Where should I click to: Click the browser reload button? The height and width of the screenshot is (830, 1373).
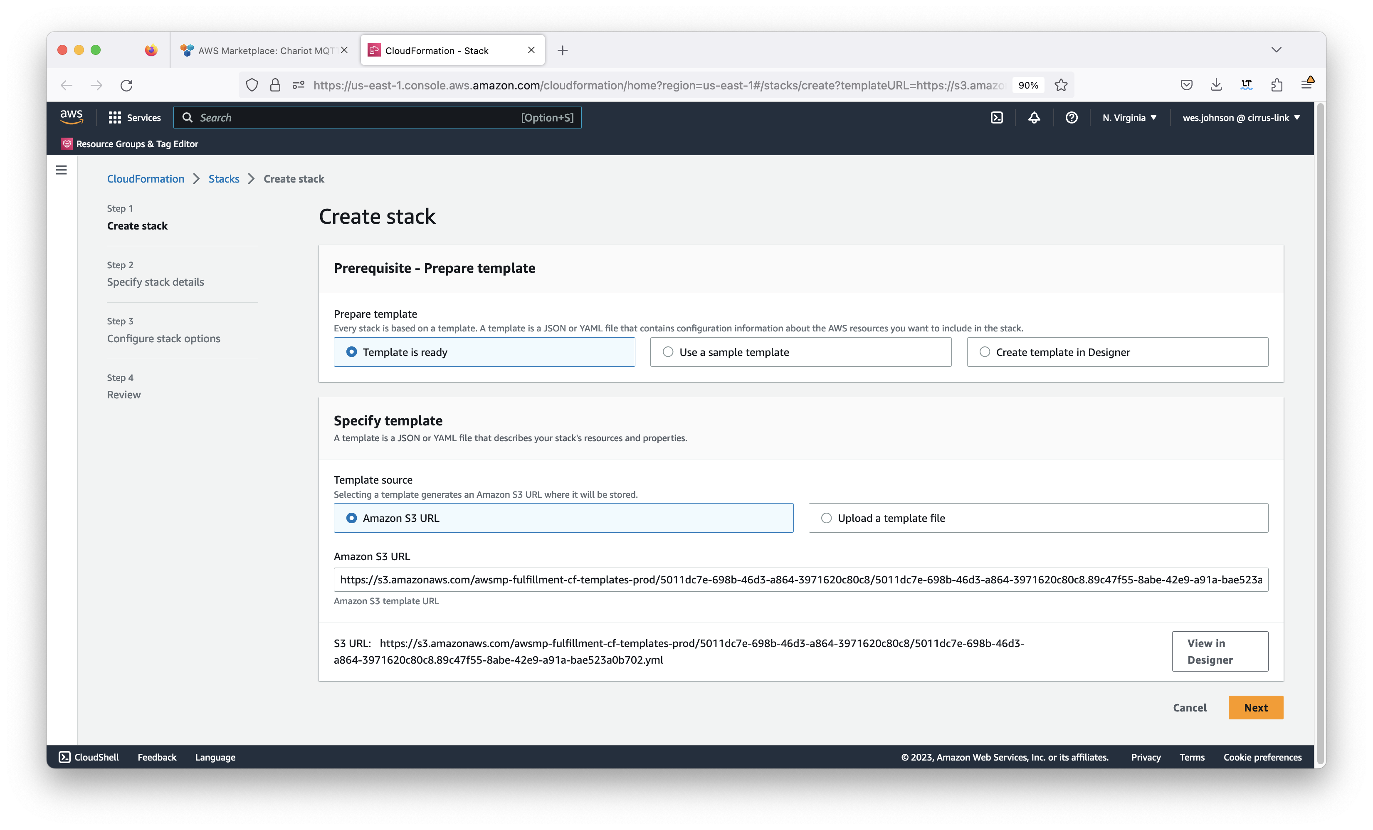point(126,85)
